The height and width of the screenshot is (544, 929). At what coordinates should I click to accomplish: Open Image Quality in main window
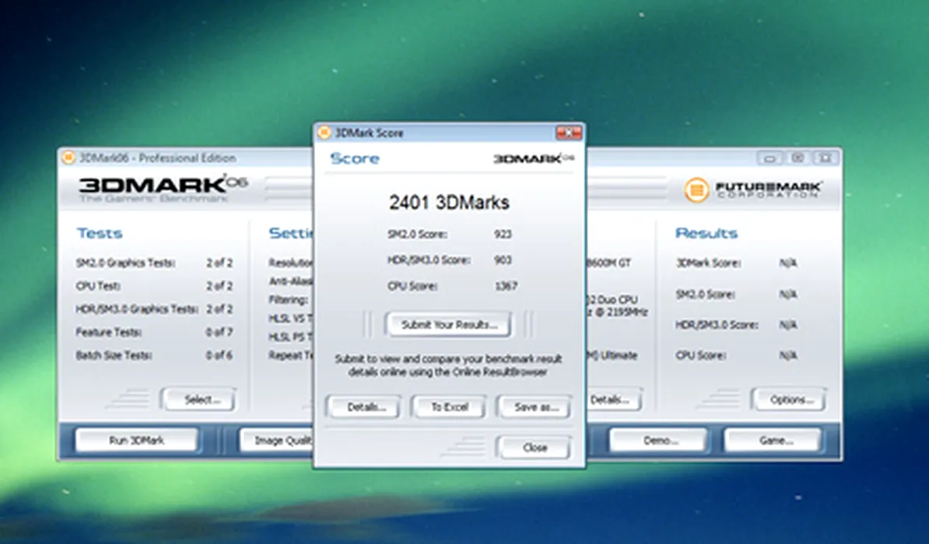[277, 441]
